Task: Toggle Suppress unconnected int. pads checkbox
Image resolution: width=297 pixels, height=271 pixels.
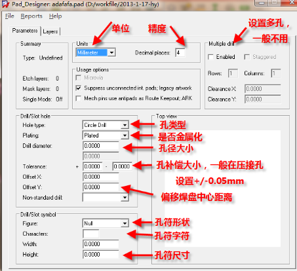Action: pos(78,88)
